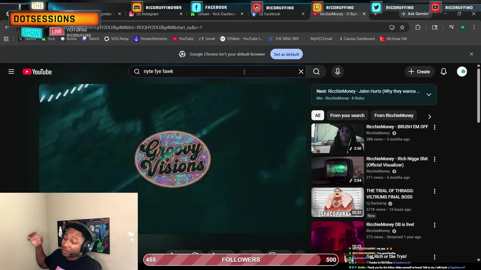481x270 pixels.
Task: Select the From your search chip
Action: 347,115
